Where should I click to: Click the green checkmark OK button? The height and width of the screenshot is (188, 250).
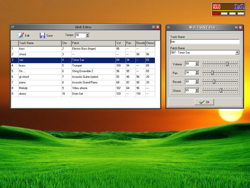[204, 102]
